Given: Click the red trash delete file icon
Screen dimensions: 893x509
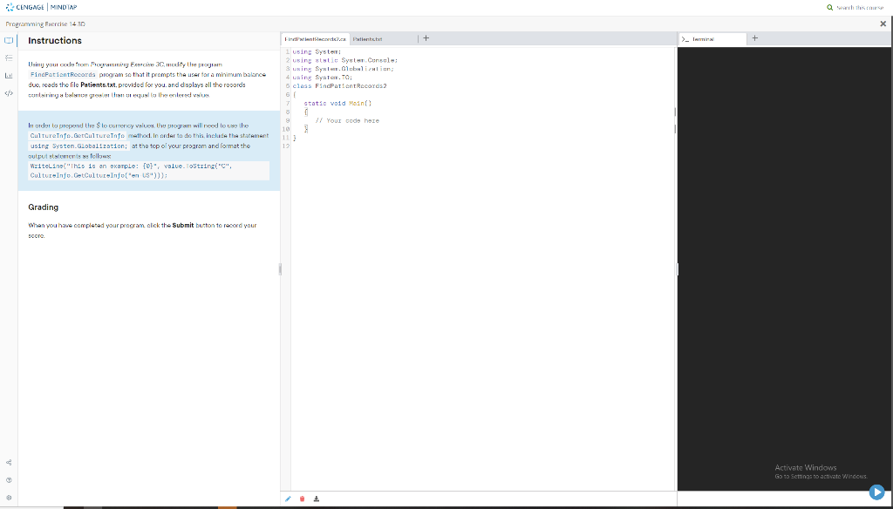Looking at the screenshot, I should [302, 499].
